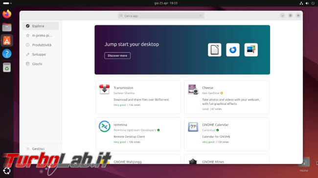
Task: Maximize the App Center window
Action: pyautogui.click(x=291, y=16)
